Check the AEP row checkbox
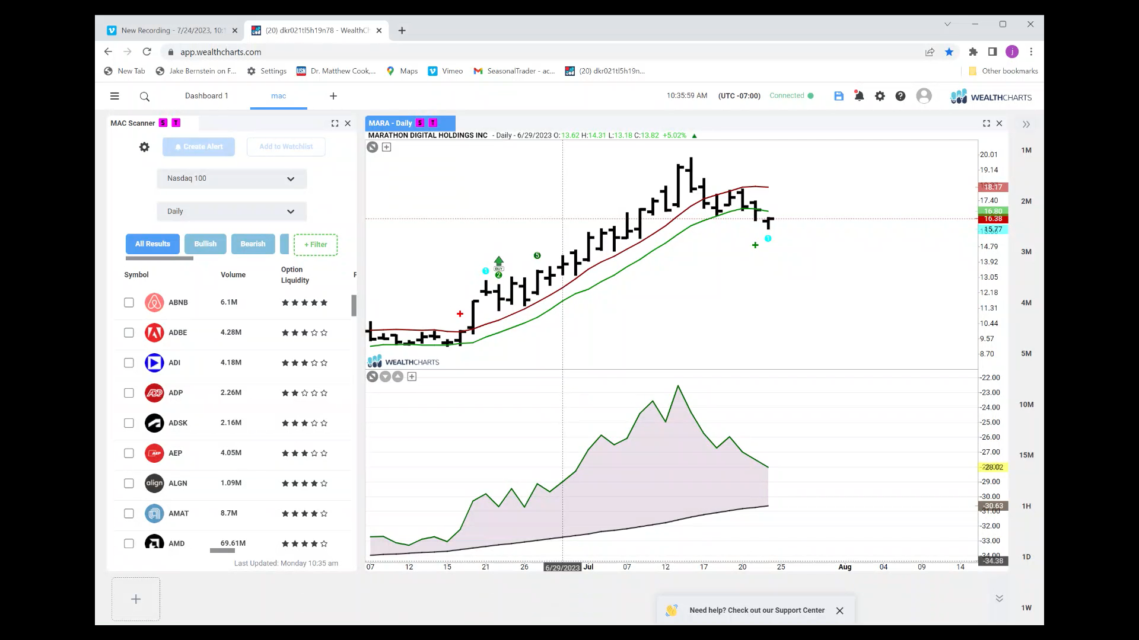1139x640 pixels. 129,453
